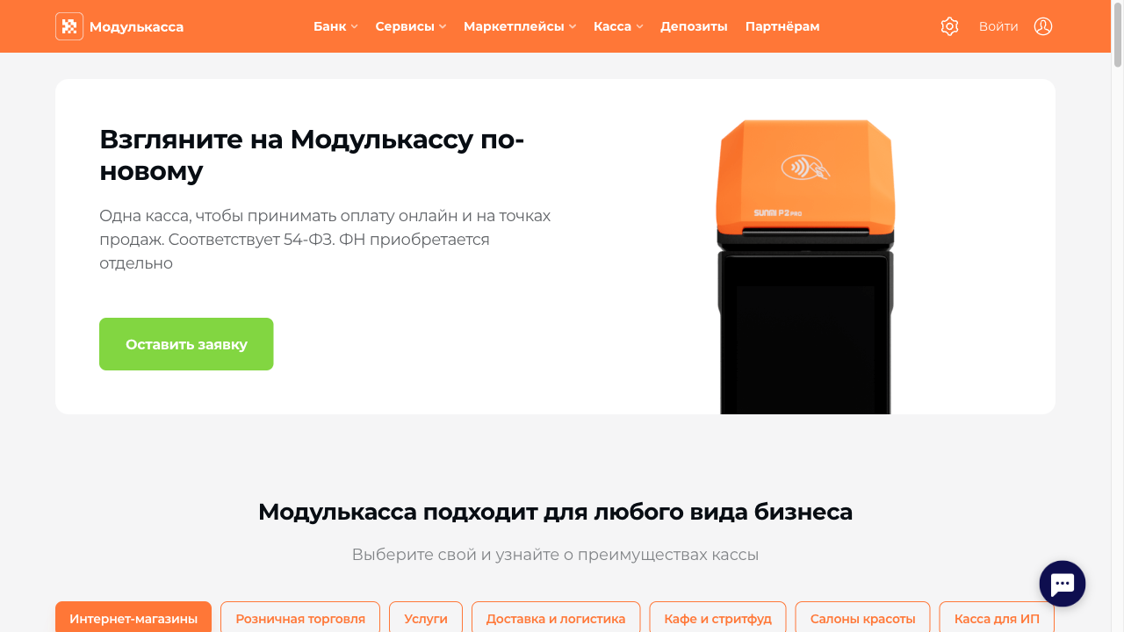Open the Депозиты menu item
1124x632 pixels.
pos(694,26)
